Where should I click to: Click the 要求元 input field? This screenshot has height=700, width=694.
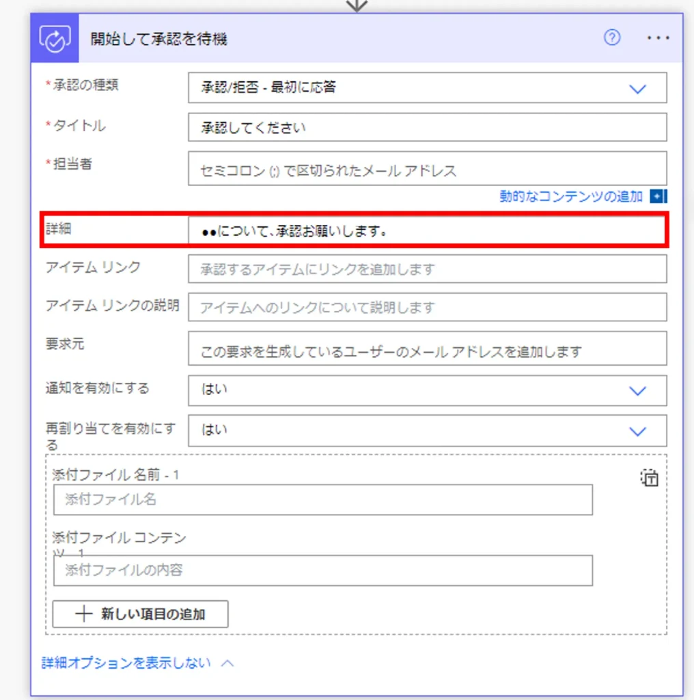427,349
